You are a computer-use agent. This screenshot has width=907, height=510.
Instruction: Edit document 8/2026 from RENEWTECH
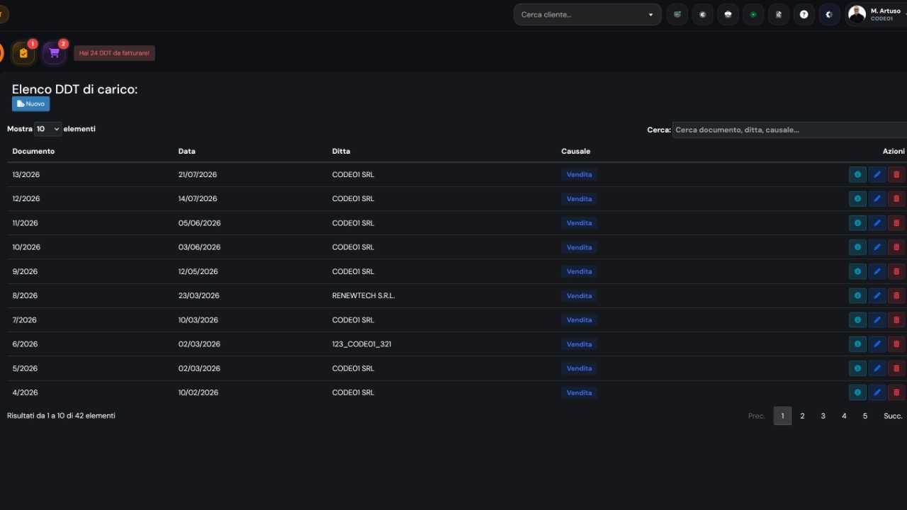tap(877, 295)
